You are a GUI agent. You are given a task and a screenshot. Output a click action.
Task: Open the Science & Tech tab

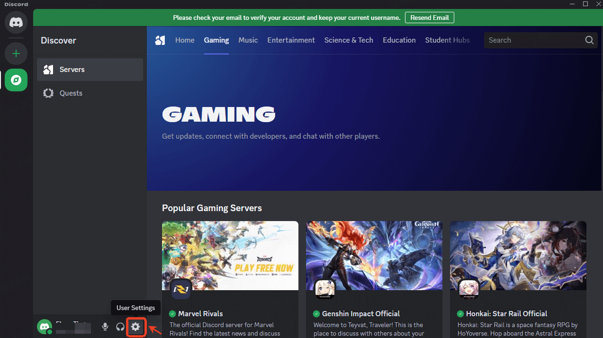tap(349, 40)
